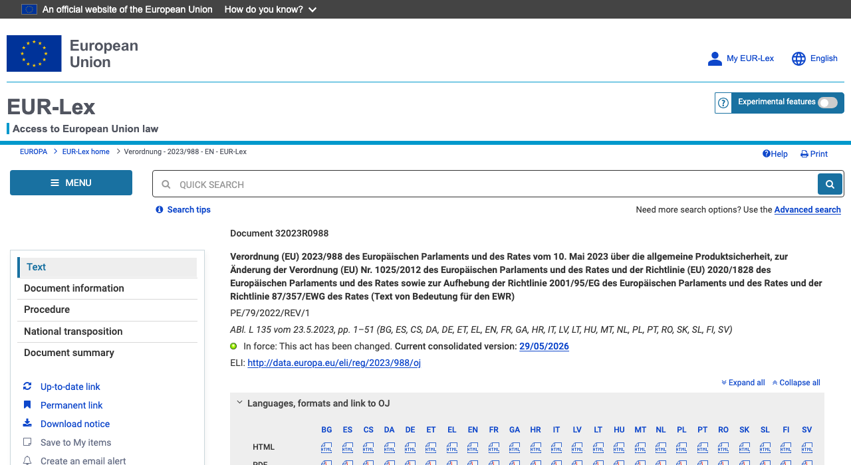
Task: Click Collapse all sections
Action: (x=796, y=383)
